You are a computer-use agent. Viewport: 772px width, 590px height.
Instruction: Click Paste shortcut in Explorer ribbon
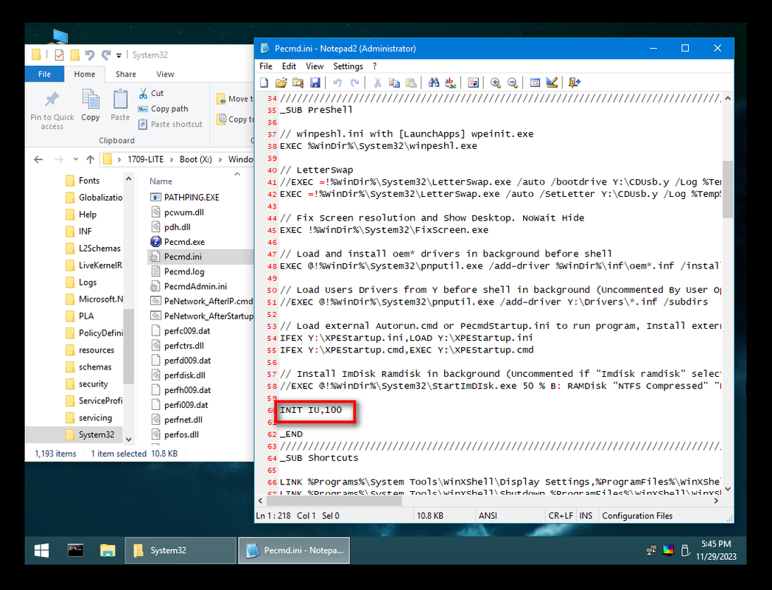click(170, 124)
